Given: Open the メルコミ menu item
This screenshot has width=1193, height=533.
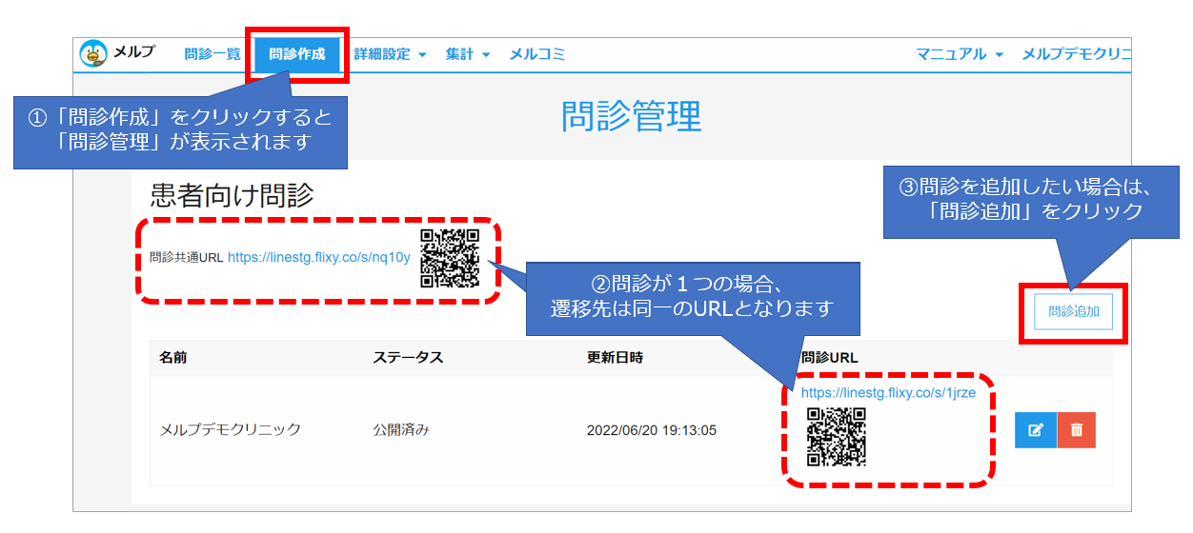Looking at the screenshot, I should 537,54.
